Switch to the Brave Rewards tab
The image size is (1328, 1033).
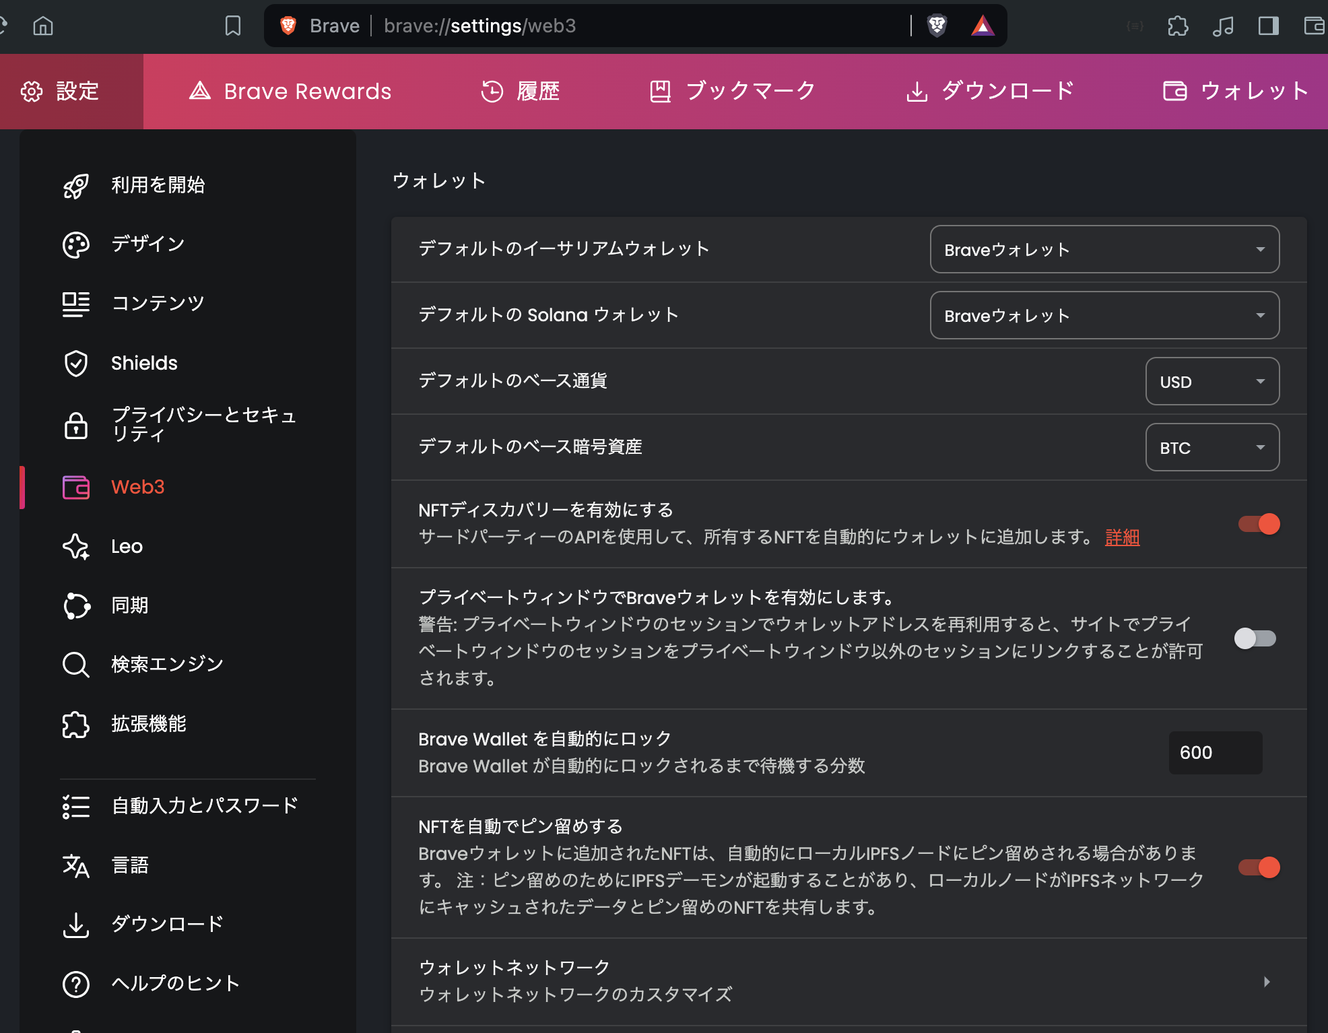point(290,92)
